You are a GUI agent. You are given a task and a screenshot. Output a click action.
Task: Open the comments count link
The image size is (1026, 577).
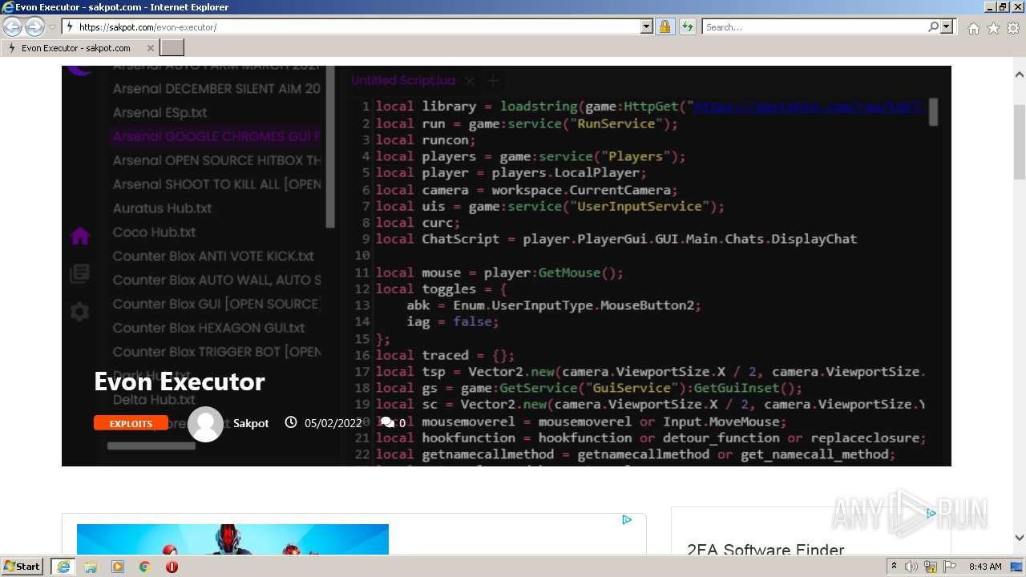[x=394, y=423]
